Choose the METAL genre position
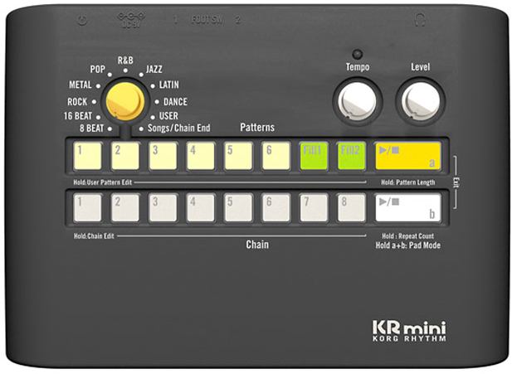This screenshot has width=517, height=374. pos(80,85)
